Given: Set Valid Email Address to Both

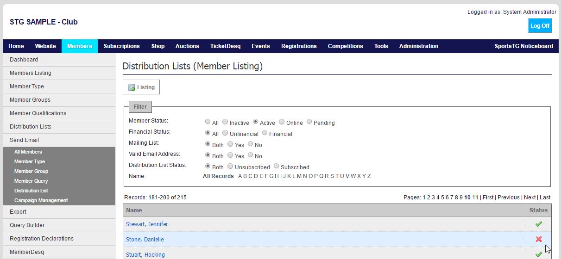Looking at the screenshot, I should (208, 155).
